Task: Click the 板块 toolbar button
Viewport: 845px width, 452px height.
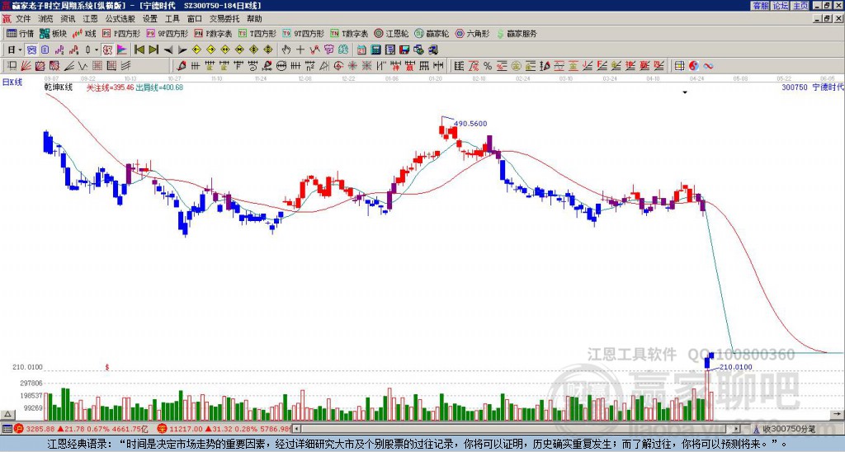Action: [54, 33]
